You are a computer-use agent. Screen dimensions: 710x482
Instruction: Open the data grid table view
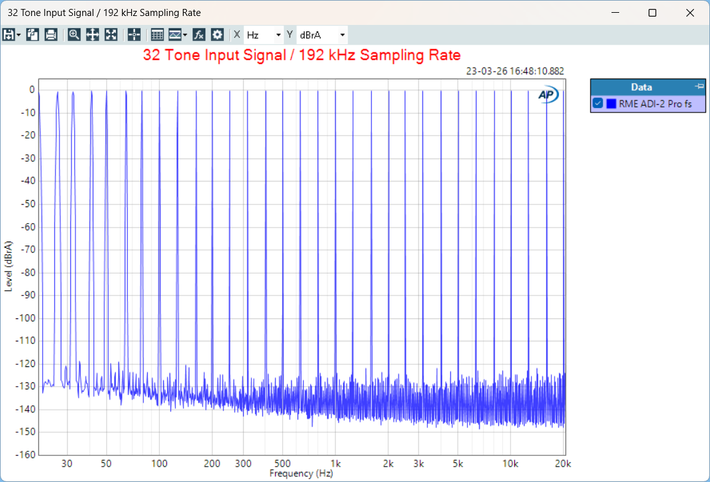pos(157,35)
